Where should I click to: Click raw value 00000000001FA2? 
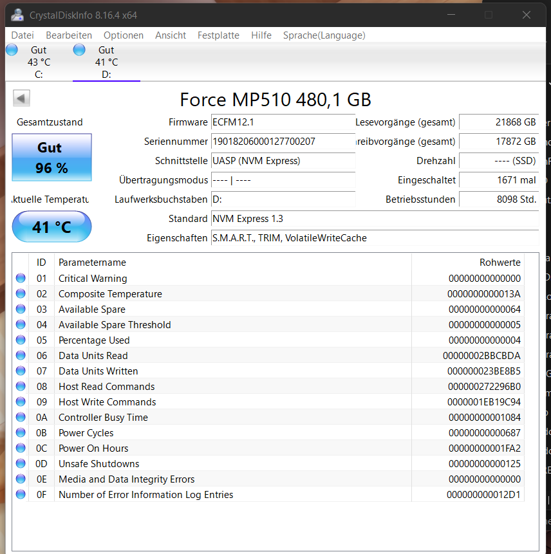tap(485, 448)
